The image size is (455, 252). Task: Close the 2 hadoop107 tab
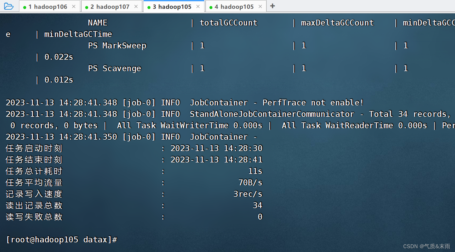coord(136,6)
